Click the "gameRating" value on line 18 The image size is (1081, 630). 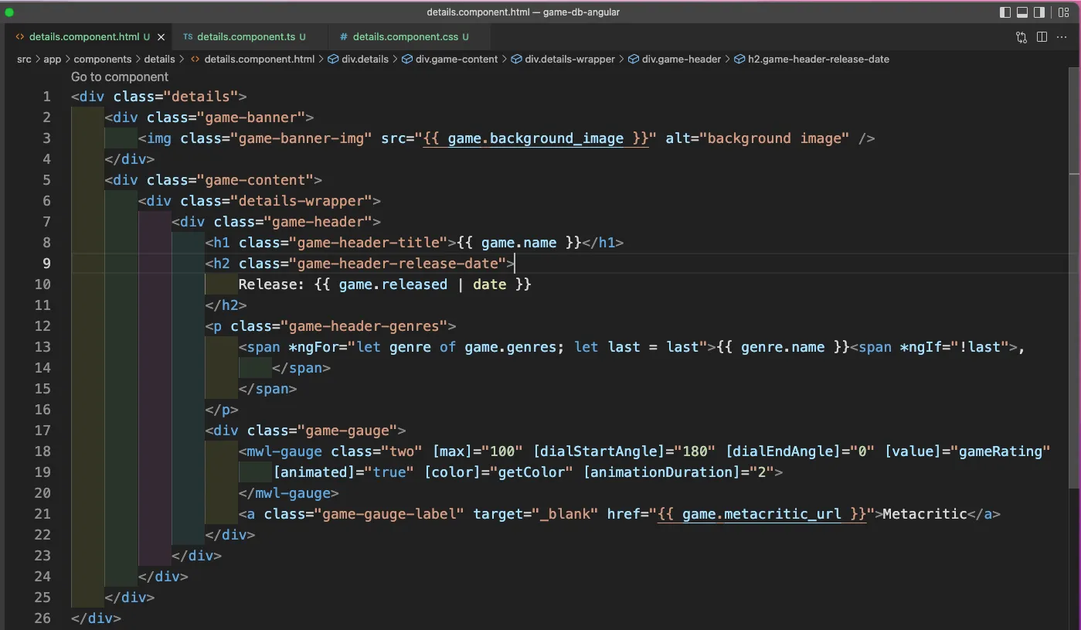click(1001, 451)
